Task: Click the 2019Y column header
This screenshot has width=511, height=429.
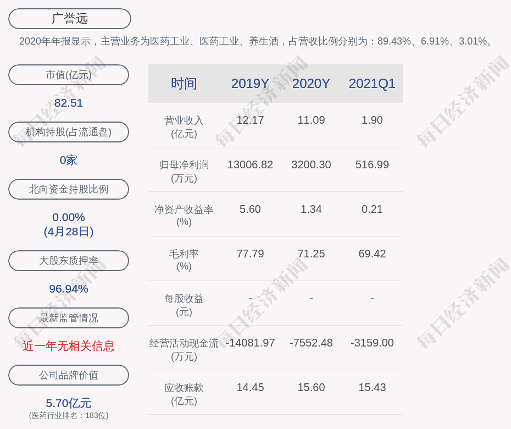Action: [250, 84]
